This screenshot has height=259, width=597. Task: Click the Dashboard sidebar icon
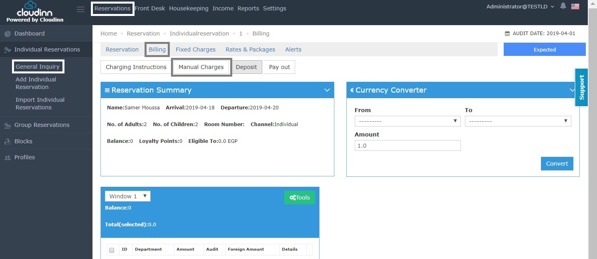7,34
